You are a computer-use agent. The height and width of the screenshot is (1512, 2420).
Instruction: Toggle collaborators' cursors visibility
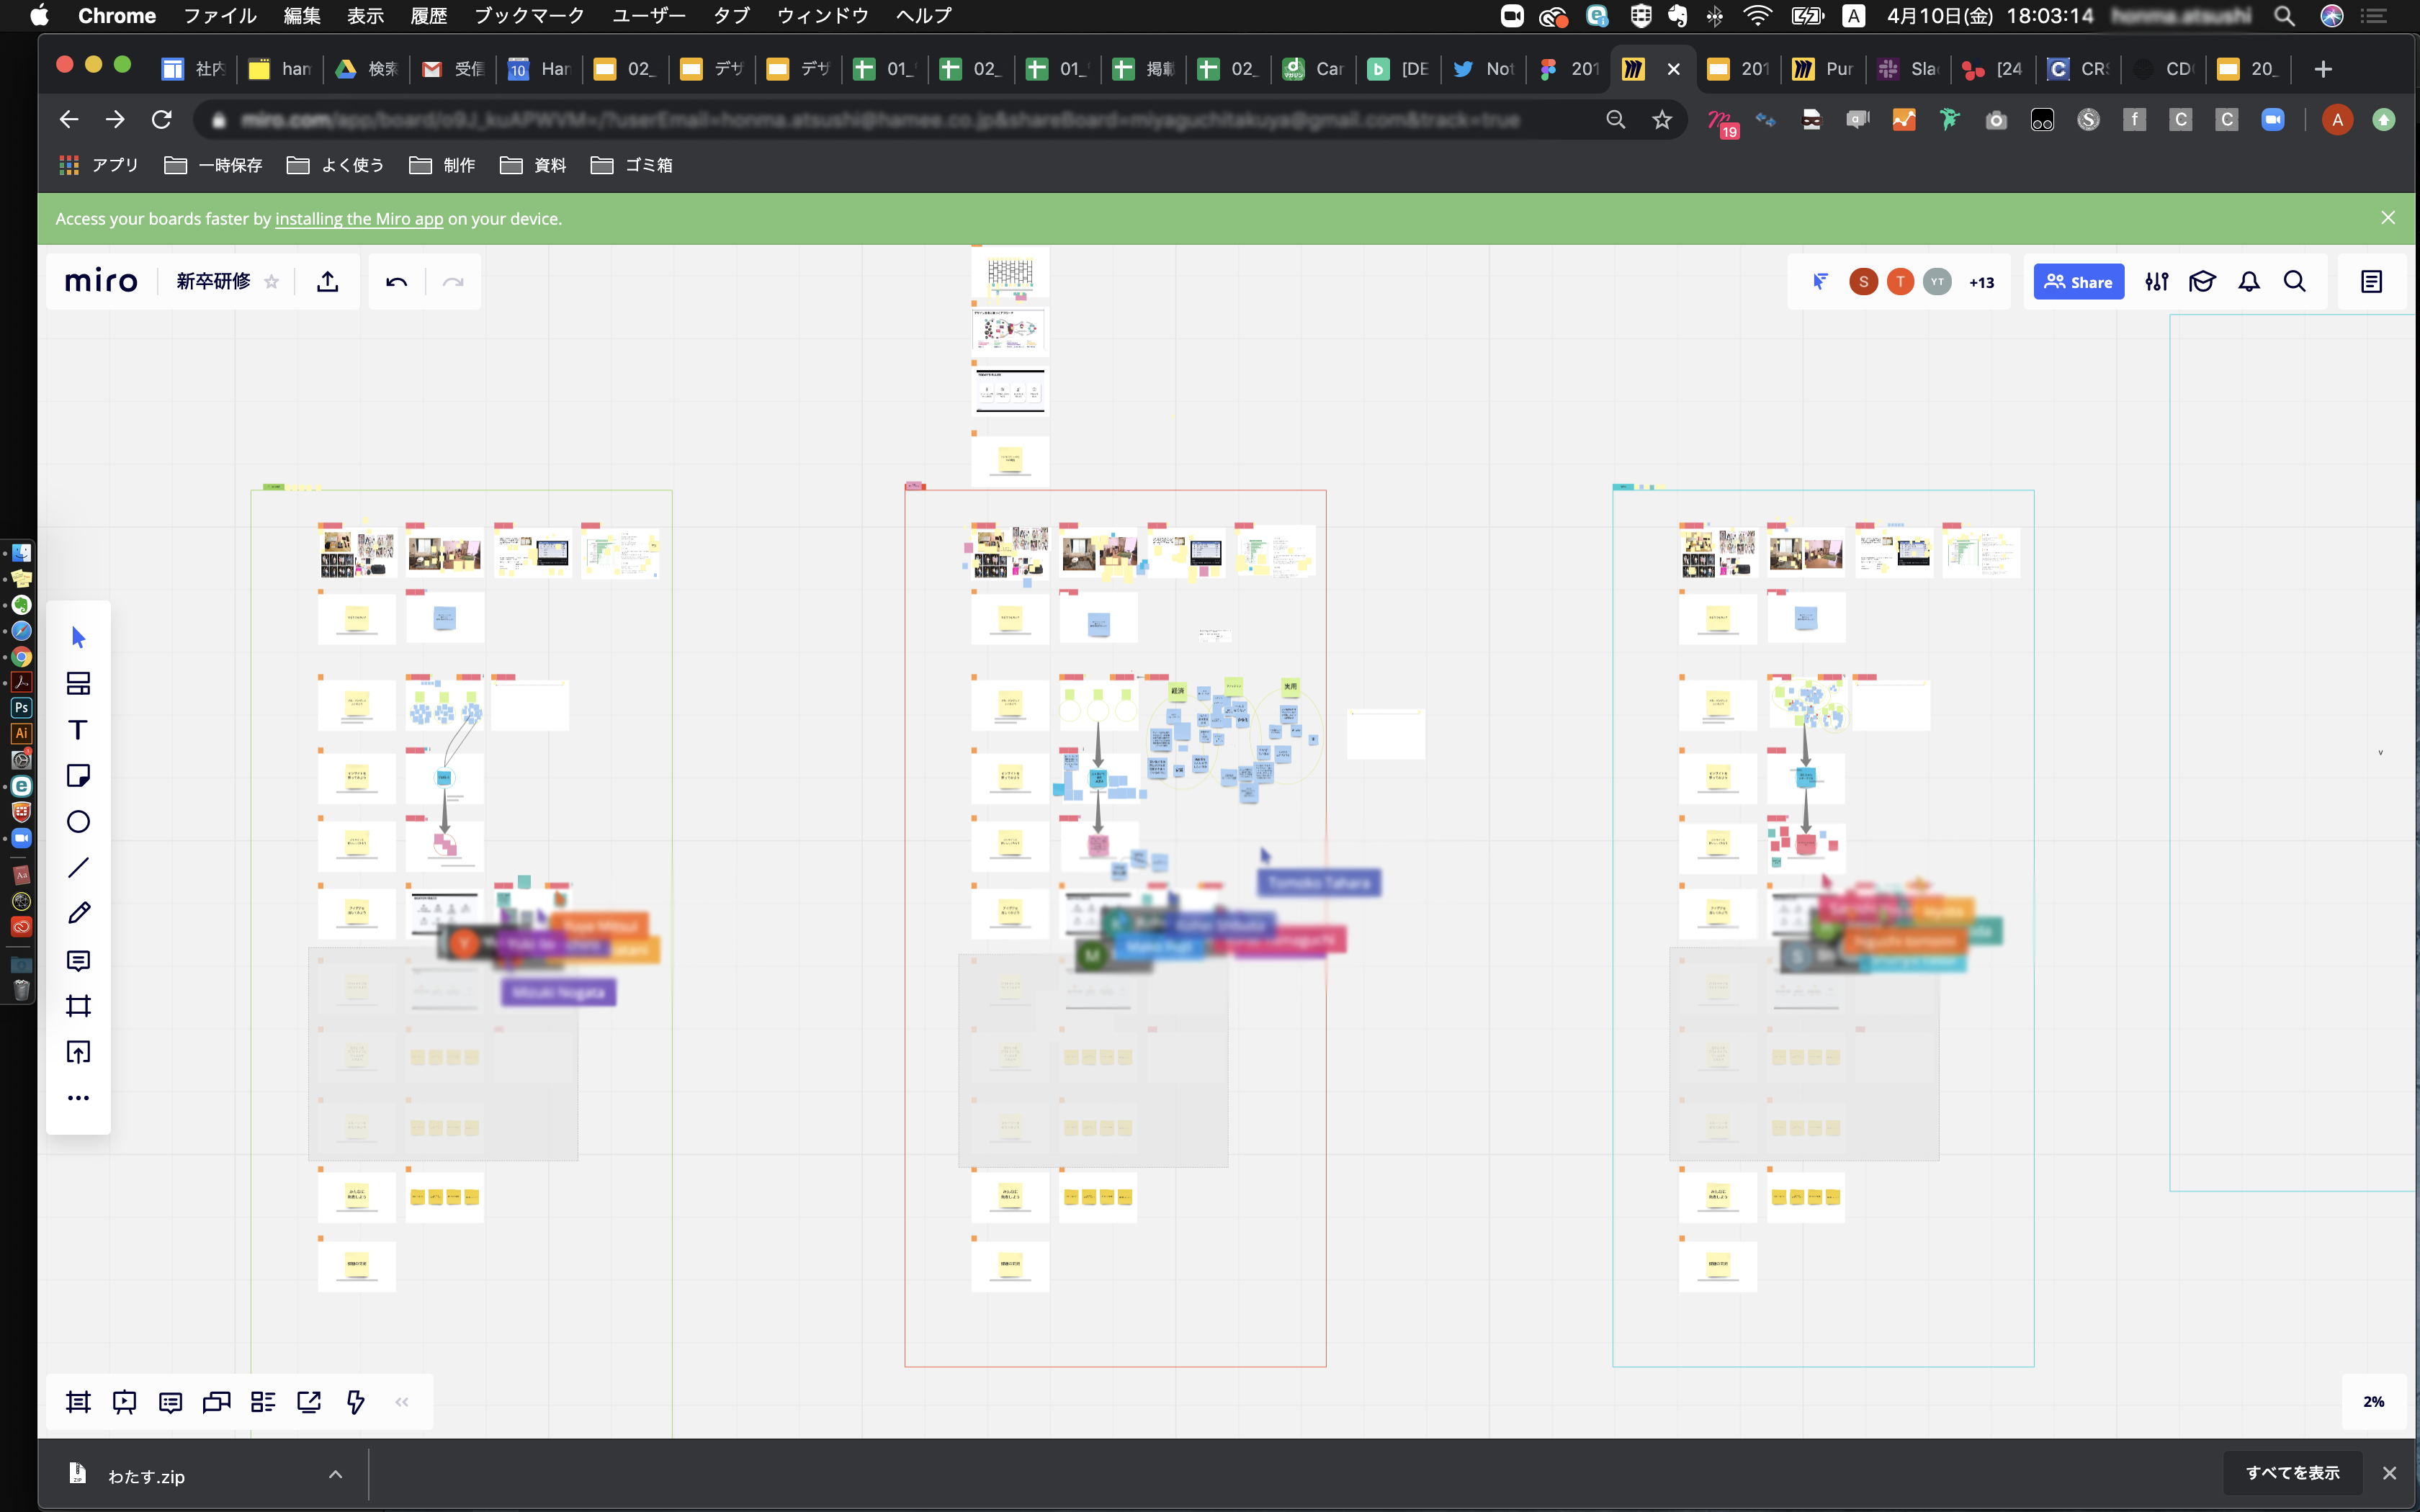pyautogui.click(x=1820, y=282)
